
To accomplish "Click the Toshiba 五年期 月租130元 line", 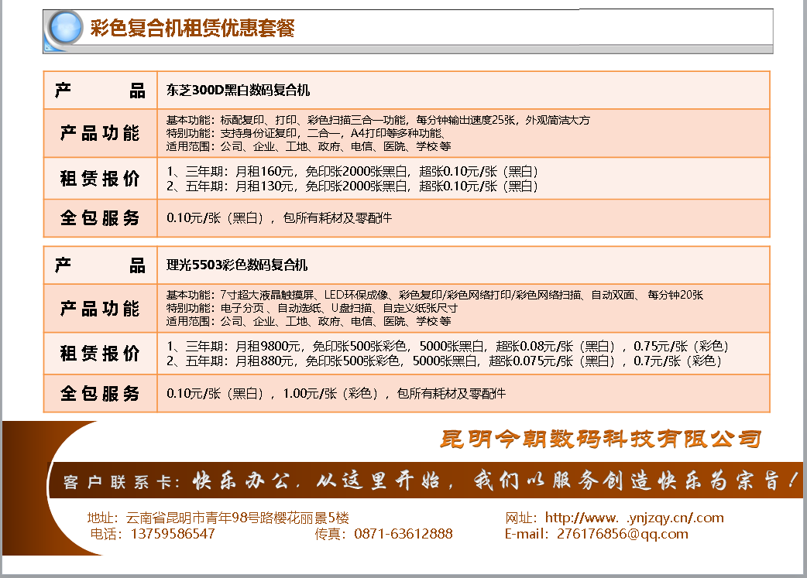I will 352,186.
